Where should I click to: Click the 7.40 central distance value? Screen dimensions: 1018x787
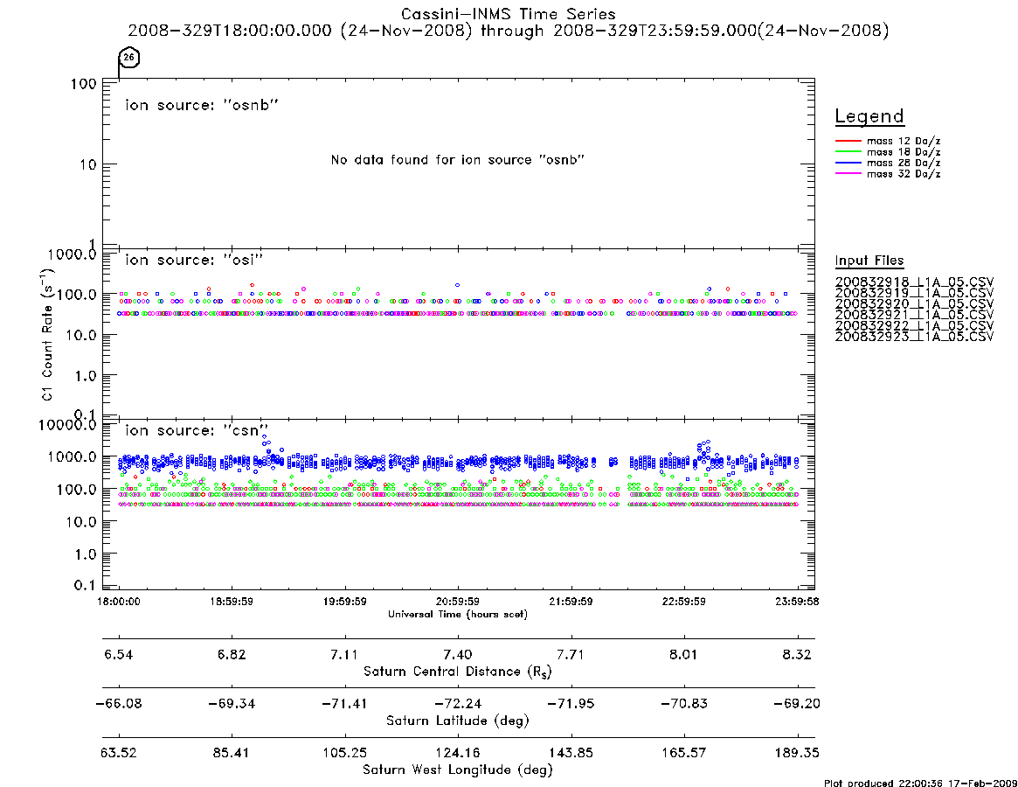458,654
